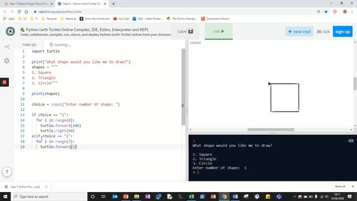This screenshot has width=357, height=201.
Task: Open the Chrome three-dot menu
Action: 352,12
